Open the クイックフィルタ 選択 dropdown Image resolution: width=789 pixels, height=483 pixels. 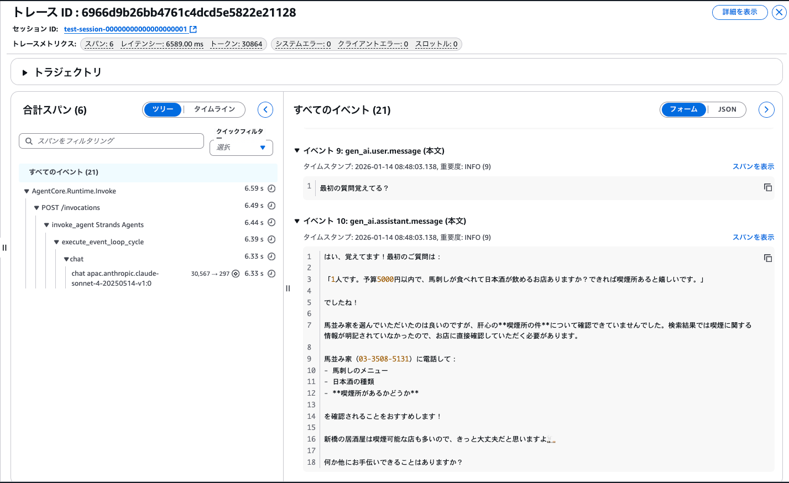coord(241,148)
